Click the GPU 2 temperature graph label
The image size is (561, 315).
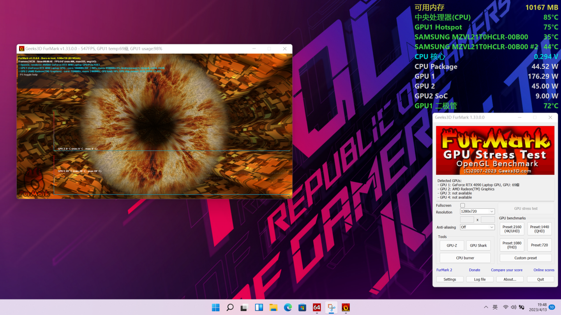78,149
